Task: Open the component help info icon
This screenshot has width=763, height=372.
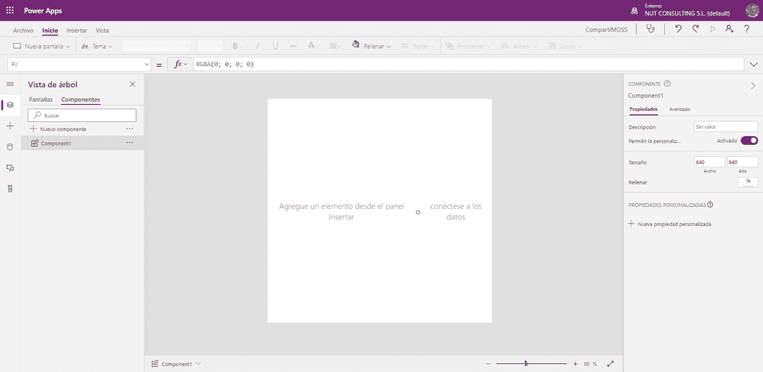Action: coord(667,84)
